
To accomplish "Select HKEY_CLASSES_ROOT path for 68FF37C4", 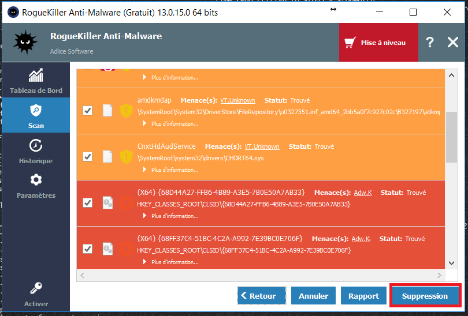I will pyautogui.click(x=244, y=250).
